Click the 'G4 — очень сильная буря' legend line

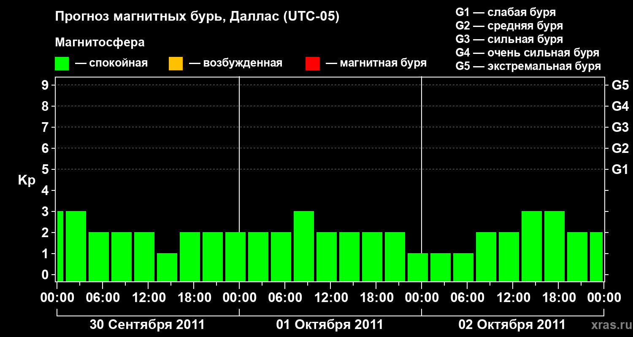(527, 53)
